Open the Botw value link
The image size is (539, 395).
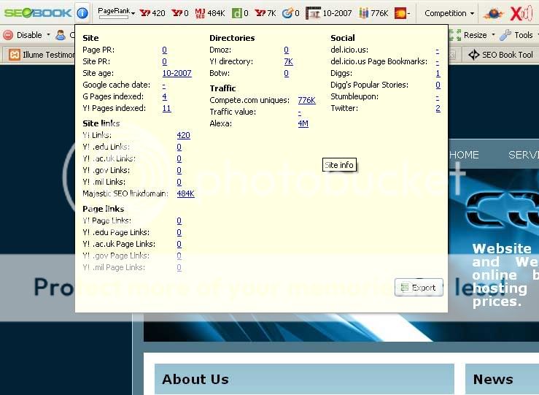pyautogui.click(x=287, y=73)
